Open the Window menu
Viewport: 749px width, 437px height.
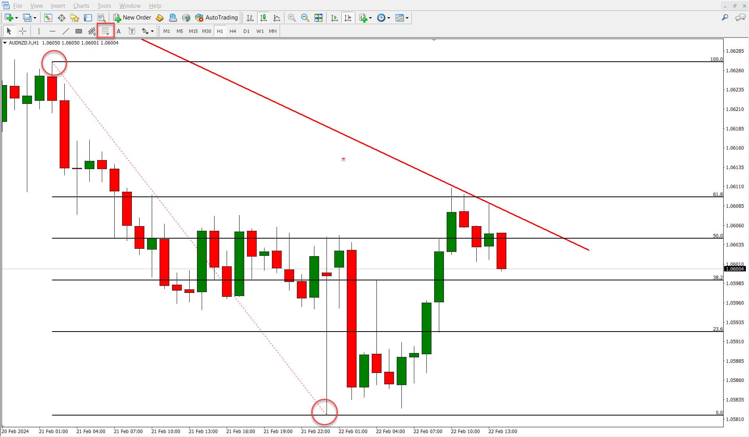tap(130, 5)
